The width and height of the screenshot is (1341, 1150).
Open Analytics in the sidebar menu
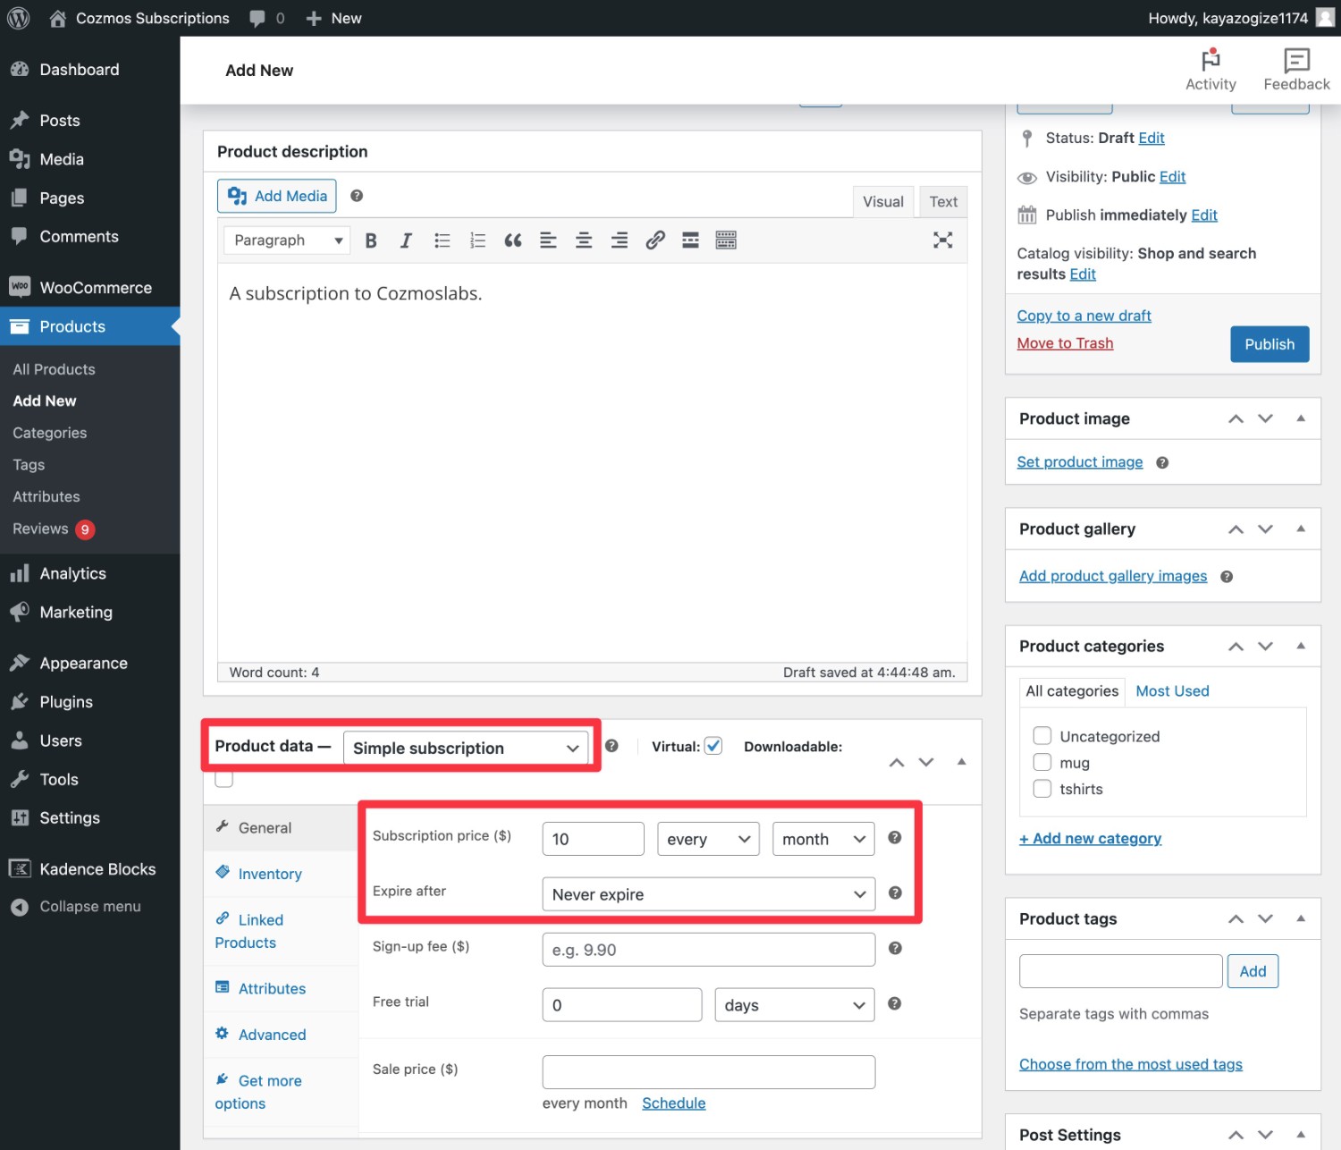pos(89,574)
